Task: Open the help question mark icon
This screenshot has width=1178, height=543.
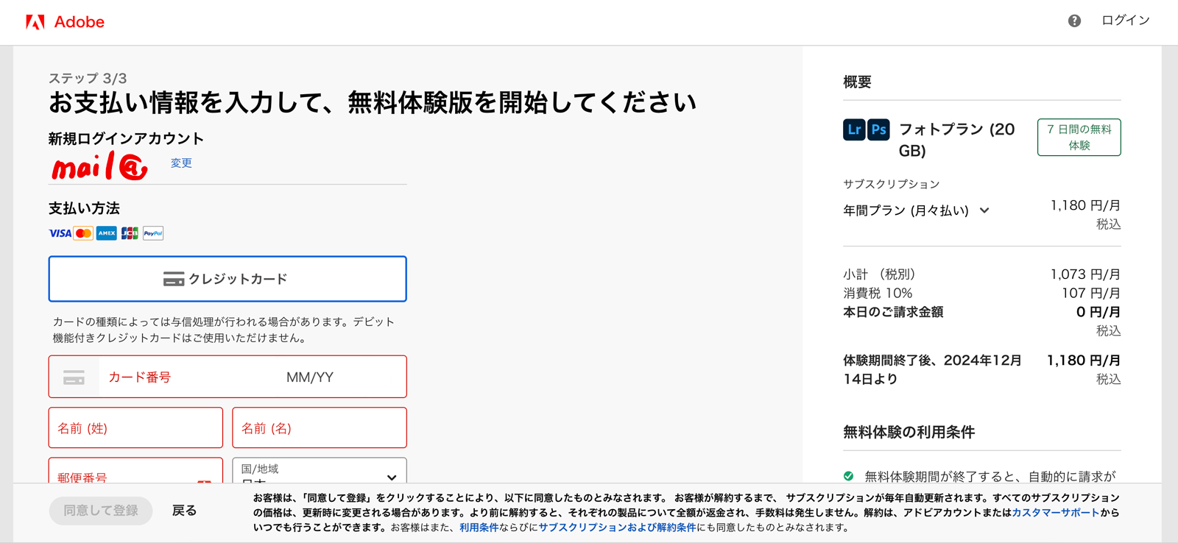Action: pyautogui.click(x=1074, y=21)
